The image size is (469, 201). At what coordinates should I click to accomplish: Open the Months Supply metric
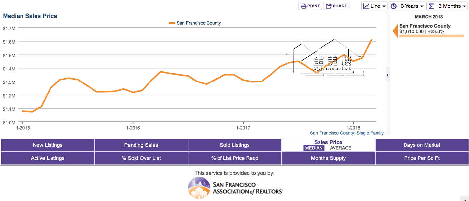pos(328,158)
